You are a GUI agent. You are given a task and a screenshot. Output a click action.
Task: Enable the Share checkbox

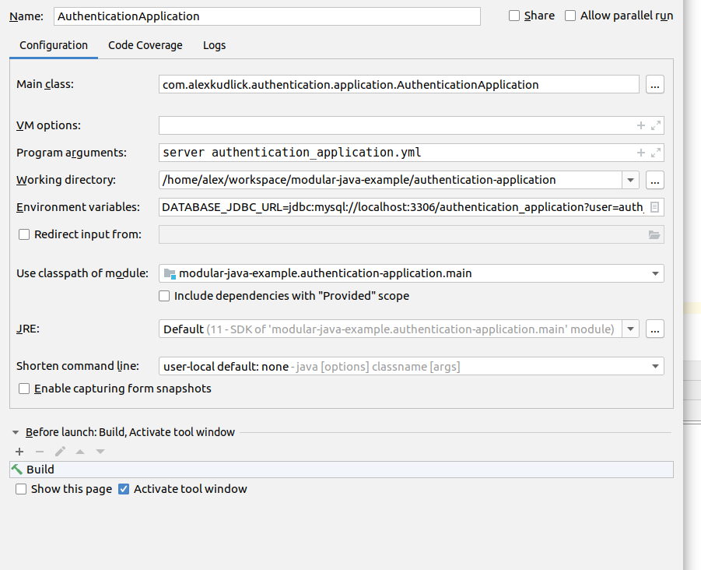(x=514, y=16)
